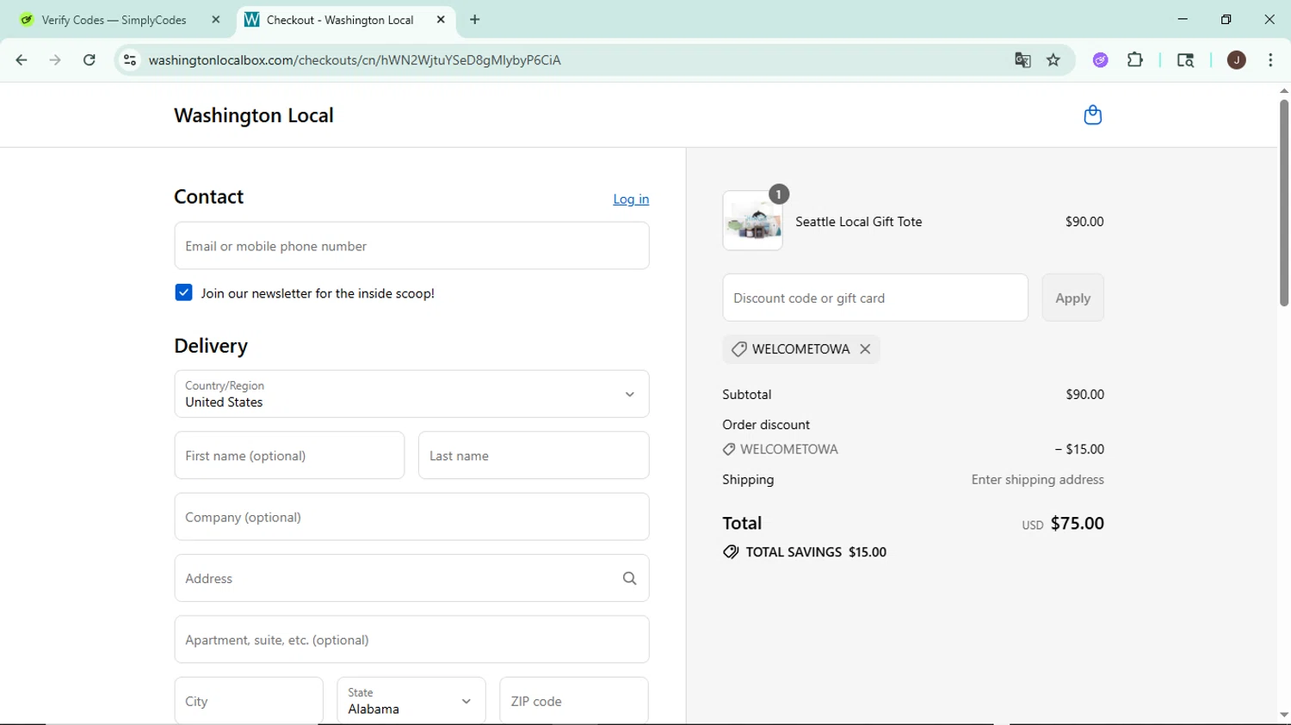Click the Join our newsletter label text
Image resolution: width=1291 pixels, height=725 pixels.
click(318, 293)
